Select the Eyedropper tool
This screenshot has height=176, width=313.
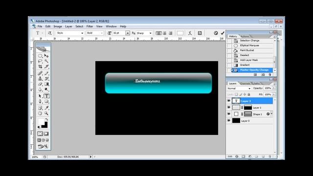(x=46, y=108)
